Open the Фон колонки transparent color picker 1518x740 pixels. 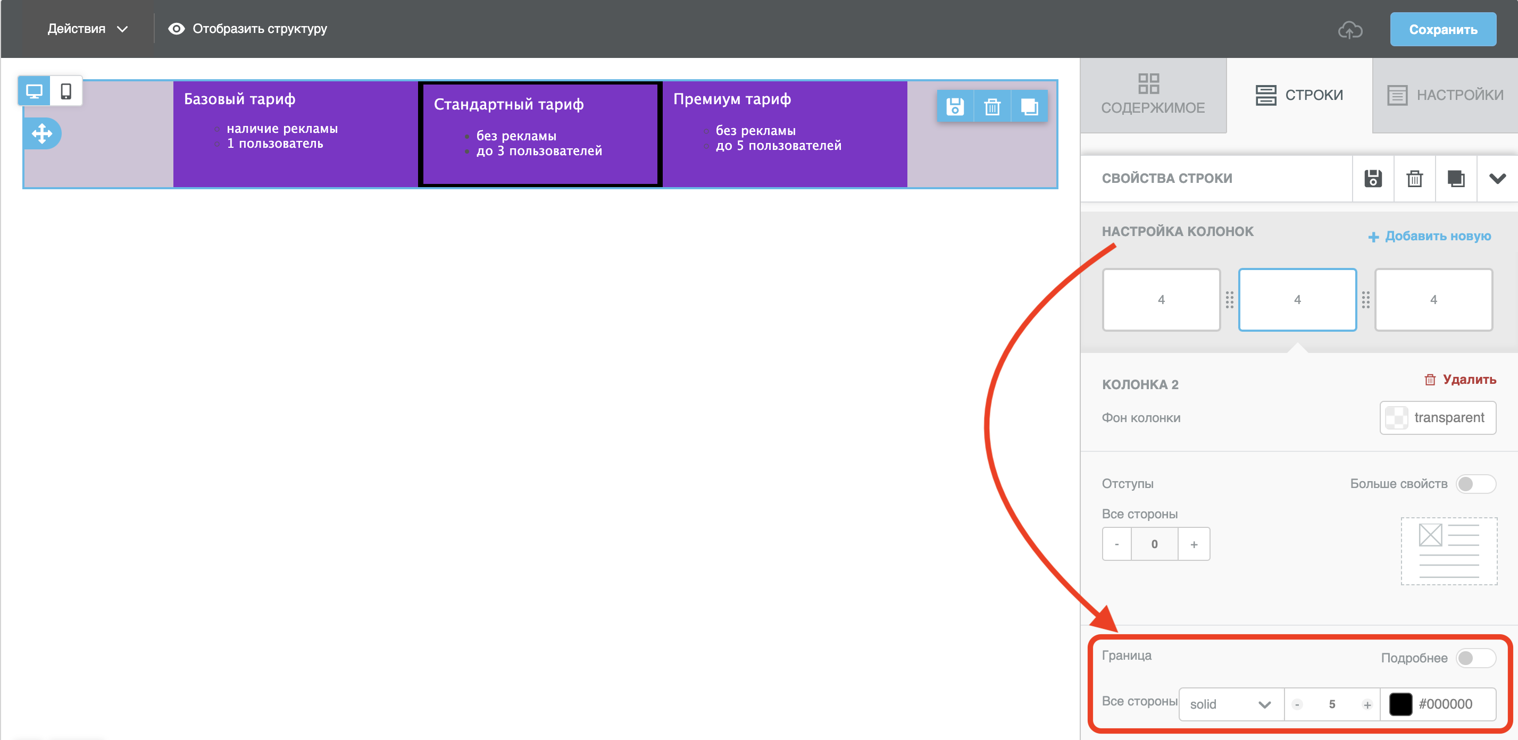(x=1437, y=418)
